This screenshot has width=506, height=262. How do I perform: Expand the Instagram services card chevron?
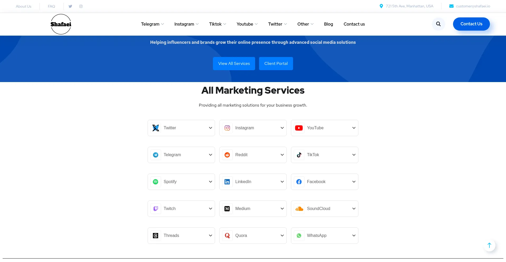tap(282, 128)
